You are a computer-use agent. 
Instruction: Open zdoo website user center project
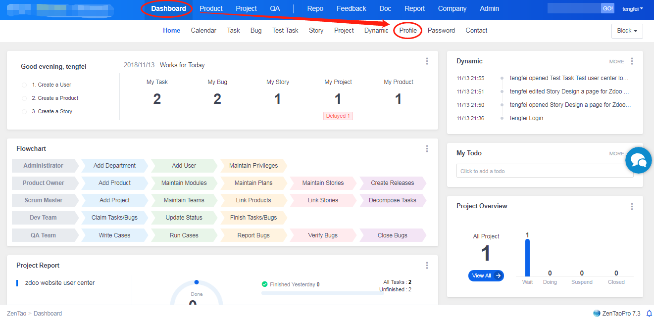(60, 283)
